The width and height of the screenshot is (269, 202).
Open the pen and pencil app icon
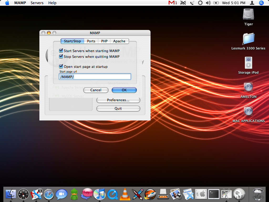pyautogui.click(x=138, y=194)
